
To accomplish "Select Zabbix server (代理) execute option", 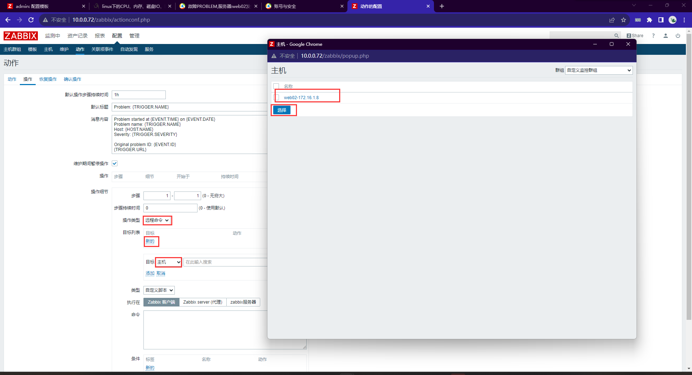I will (203, 302).
